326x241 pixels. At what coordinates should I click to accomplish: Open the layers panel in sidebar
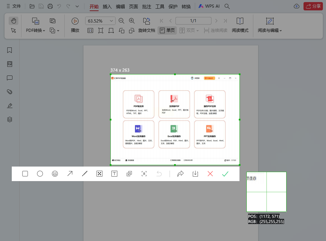10,119
